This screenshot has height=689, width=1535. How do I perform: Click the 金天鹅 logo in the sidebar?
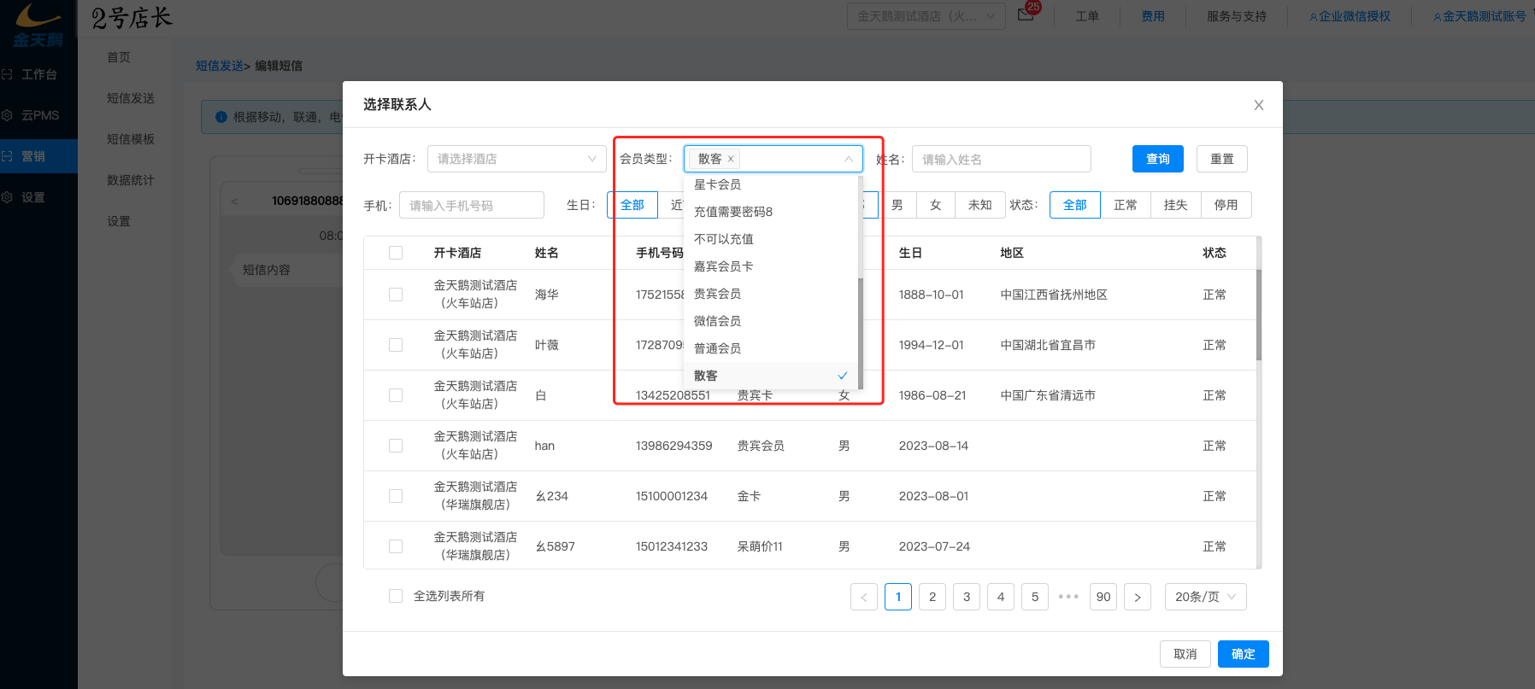pos(38,26)
